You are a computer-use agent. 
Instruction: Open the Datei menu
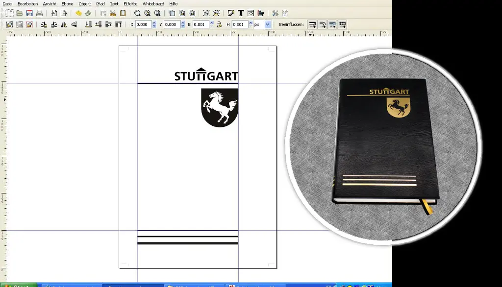point(7,4)
